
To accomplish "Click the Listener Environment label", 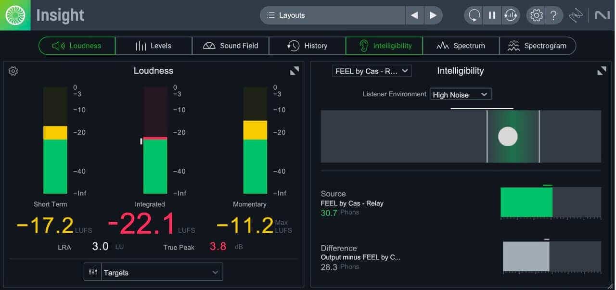I will (395, 94).
